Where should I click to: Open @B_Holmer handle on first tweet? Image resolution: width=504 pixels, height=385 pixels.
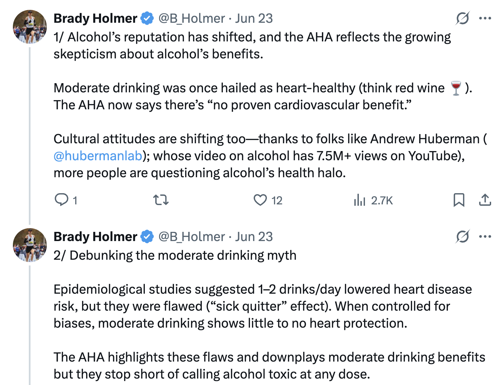tap(192, 18)
